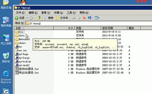
Task: Expand the Back history dropdown arrow
Action: click(27, 18)
